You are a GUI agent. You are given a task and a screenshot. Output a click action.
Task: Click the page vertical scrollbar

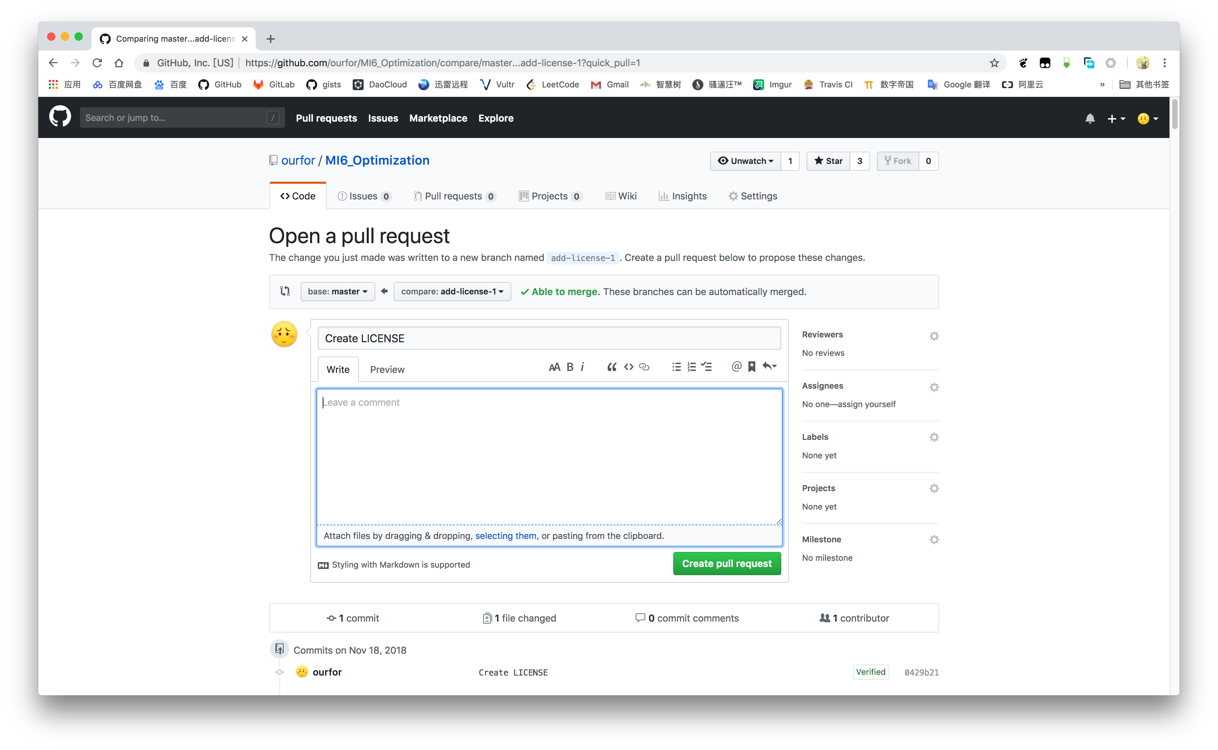(1174, 115)
